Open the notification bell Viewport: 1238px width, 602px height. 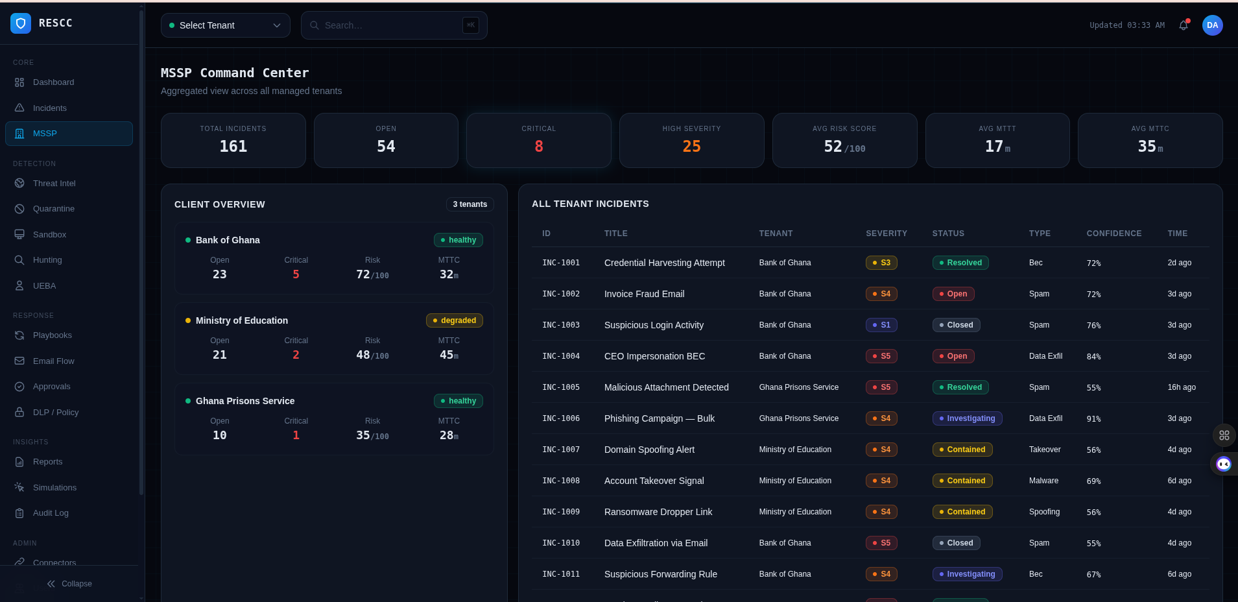[x=1184, y=25]
